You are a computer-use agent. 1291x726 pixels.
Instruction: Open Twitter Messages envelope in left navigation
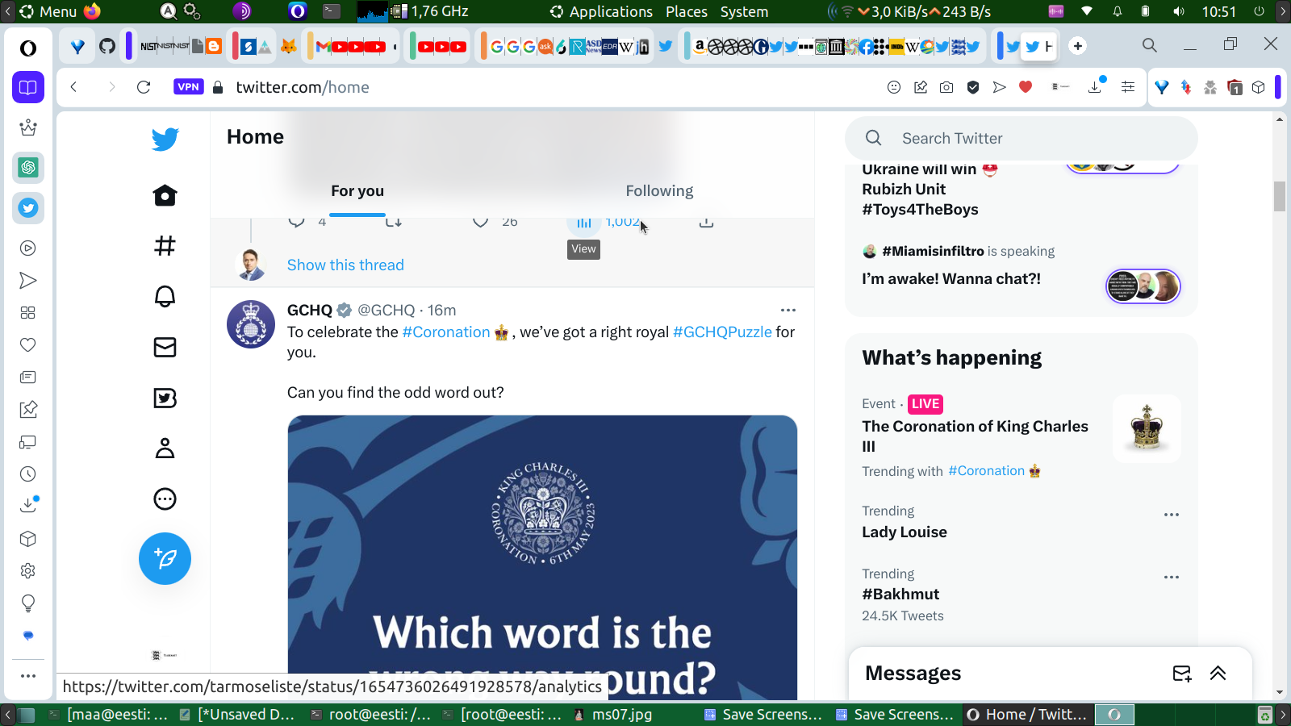(x=165, y=347)
